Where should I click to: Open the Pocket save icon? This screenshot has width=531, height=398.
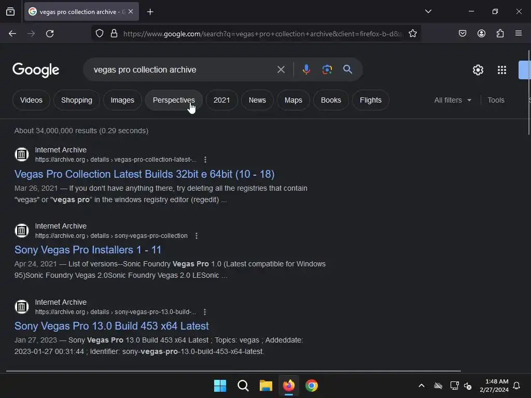(463, 34)
